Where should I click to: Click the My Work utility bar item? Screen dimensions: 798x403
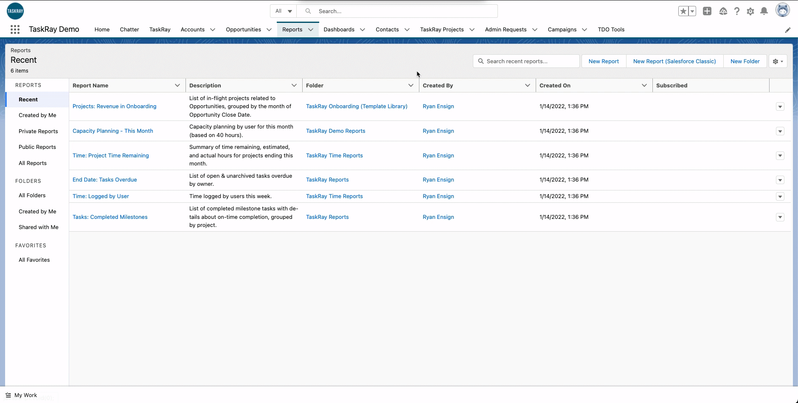point(21,395)
